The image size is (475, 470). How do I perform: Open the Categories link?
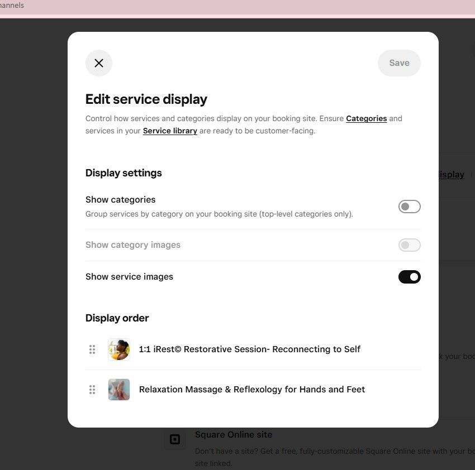[366, 119]
